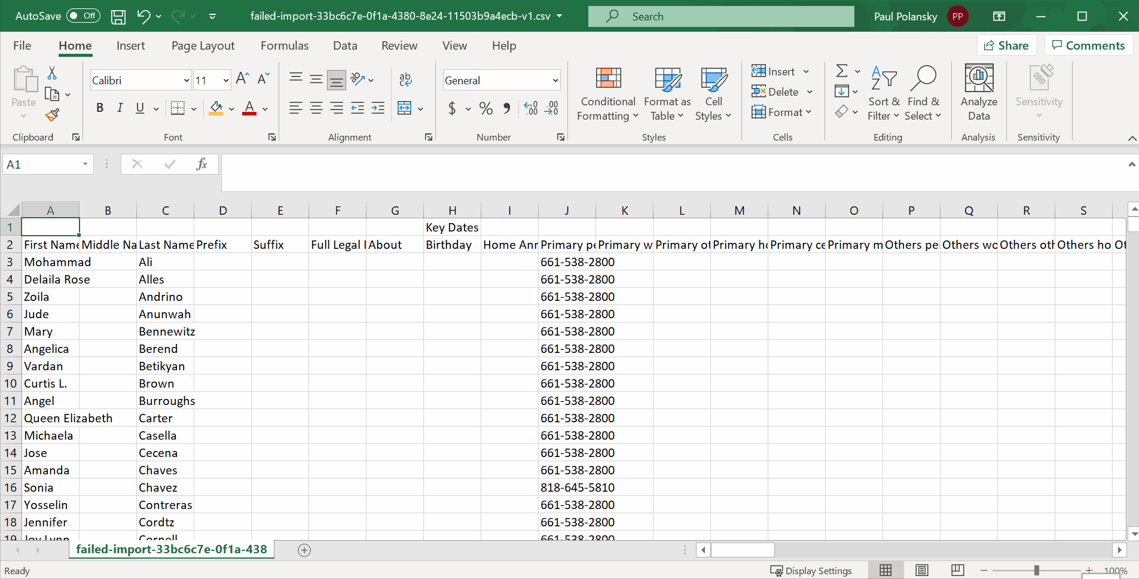Click the Search box in title bar
The image size is (1139, 579).
[x=721, y=16]
